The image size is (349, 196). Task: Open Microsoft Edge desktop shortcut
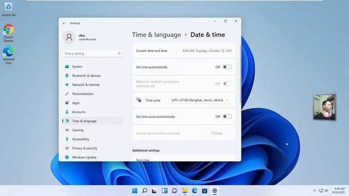pos(9,54)
